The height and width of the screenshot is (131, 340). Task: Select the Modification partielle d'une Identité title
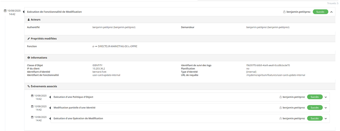tap(74, 108)
